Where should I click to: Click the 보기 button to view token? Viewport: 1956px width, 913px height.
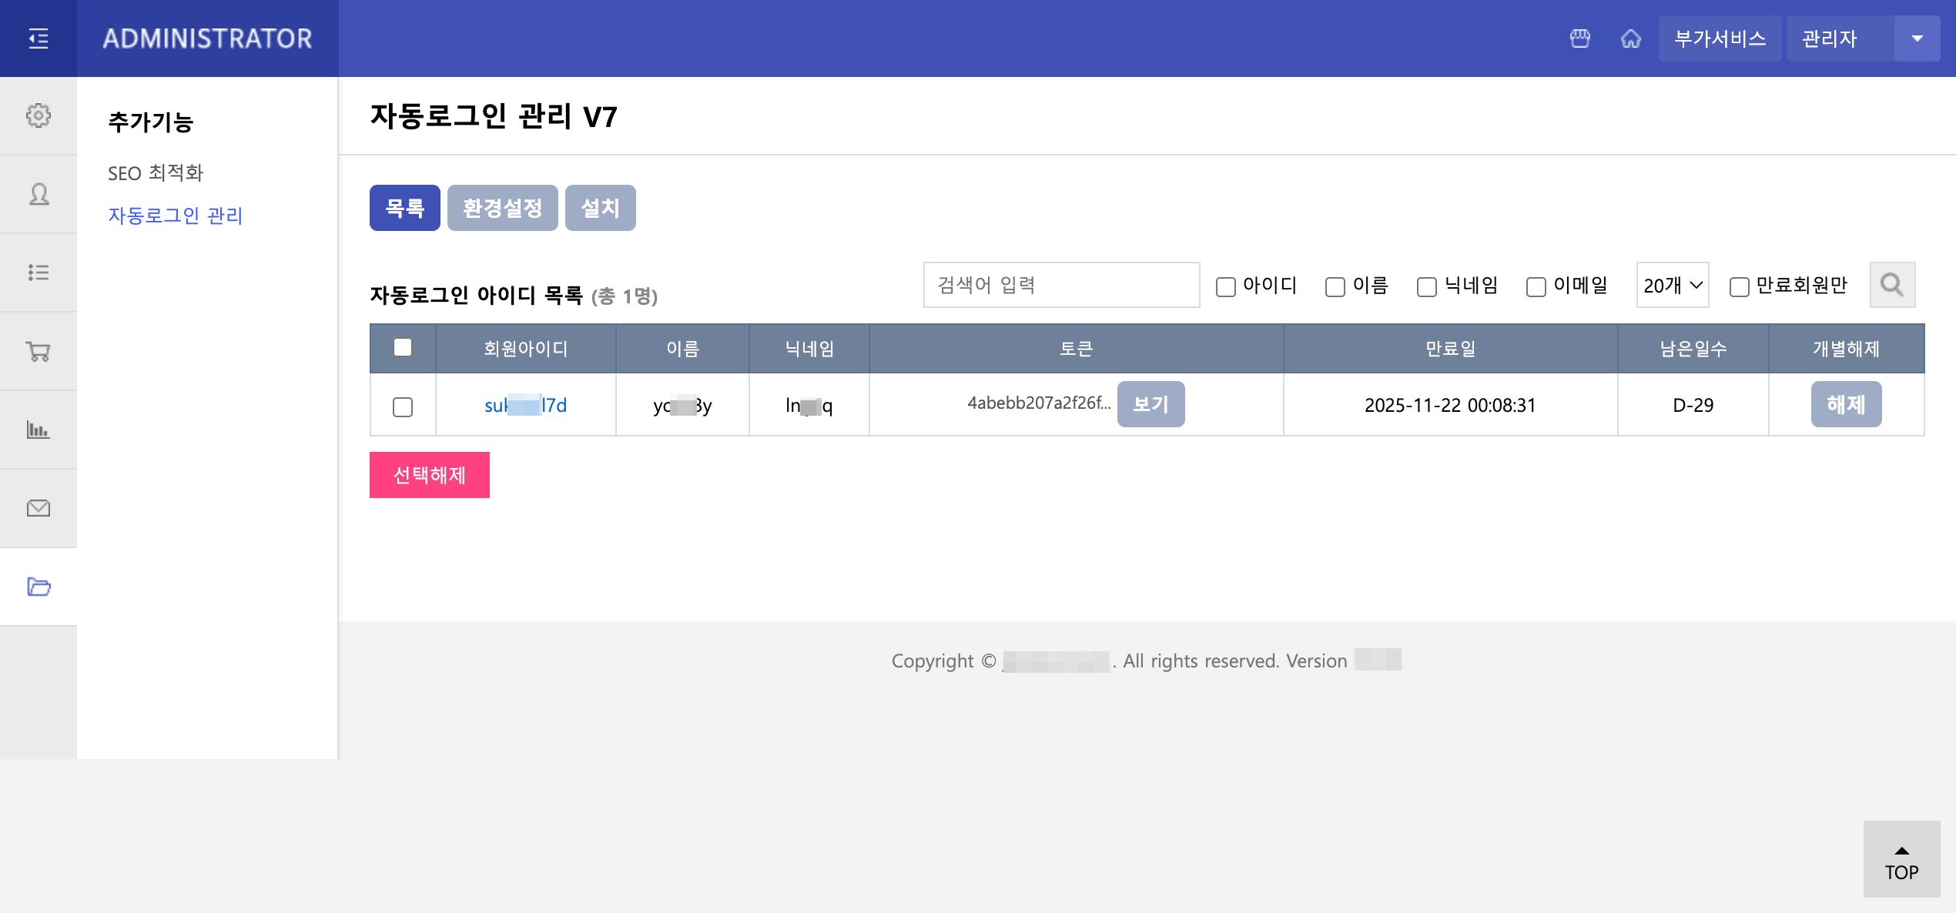click(1150, 403)
